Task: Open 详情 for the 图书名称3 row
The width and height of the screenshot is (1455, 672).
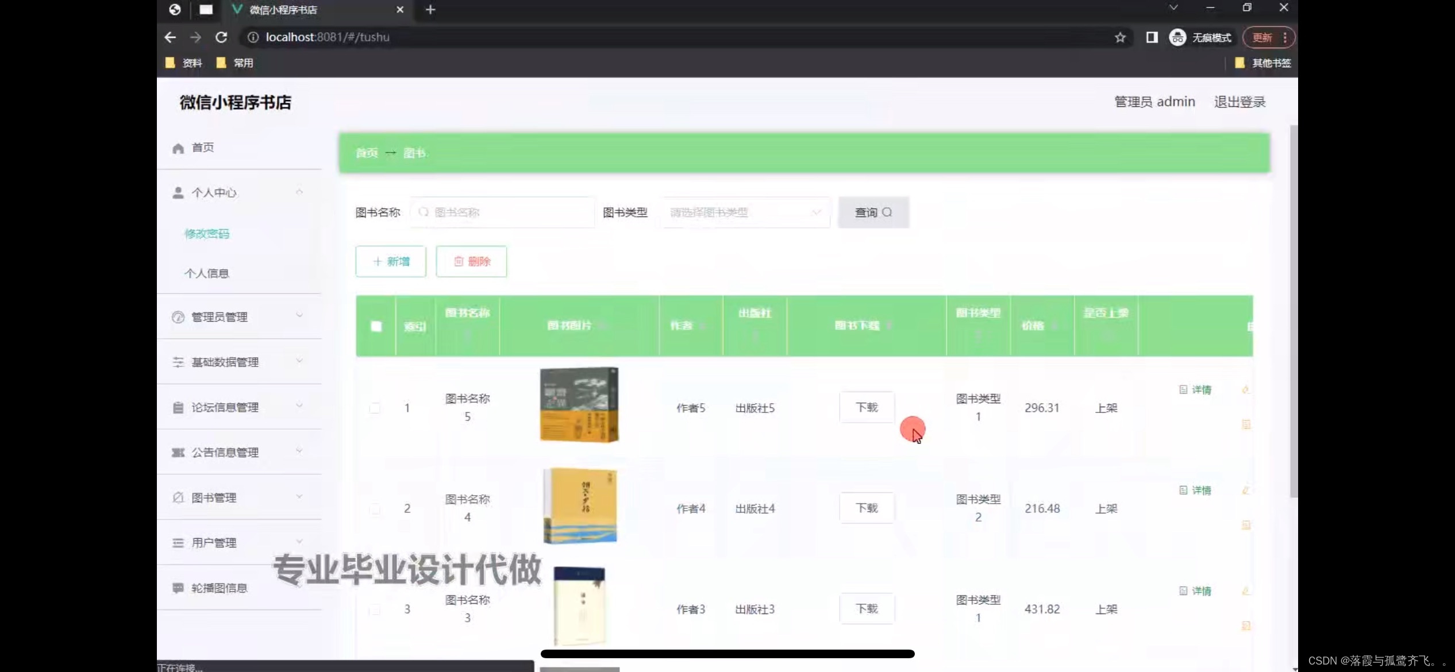Action: tap(1195, 590)
